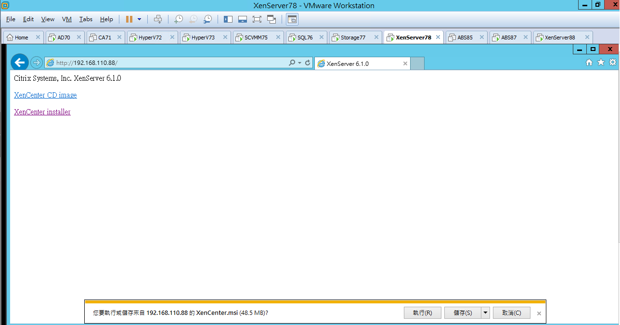620x325 pixels.
Task: Switch to the ABS87 tab
Action: (510, 37)
